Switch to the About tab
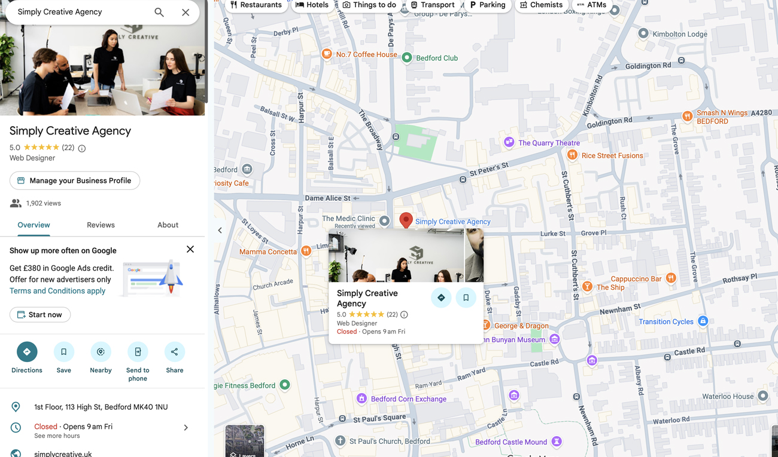The image size is (778, 457). pyautogui.click(x=168, y=225)
